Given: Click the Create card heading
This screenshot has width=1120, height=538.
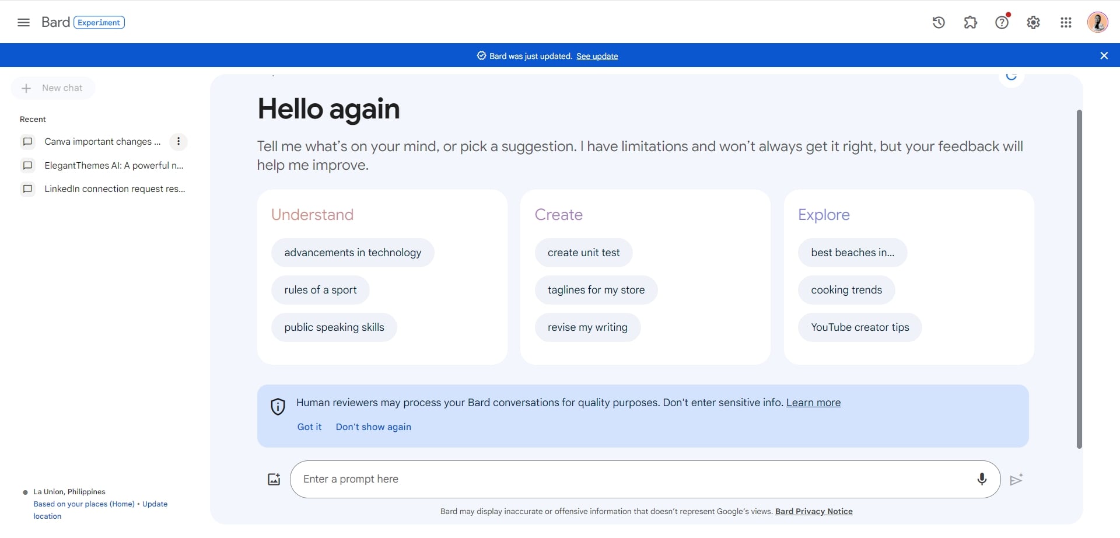Looking at the screenshot, I should (558, 215).
